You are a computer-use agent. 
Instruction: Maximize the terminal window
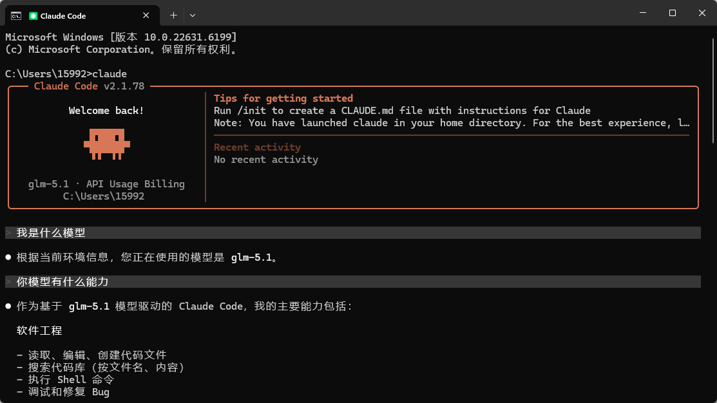pyautogui.click(x=672, y=13)
